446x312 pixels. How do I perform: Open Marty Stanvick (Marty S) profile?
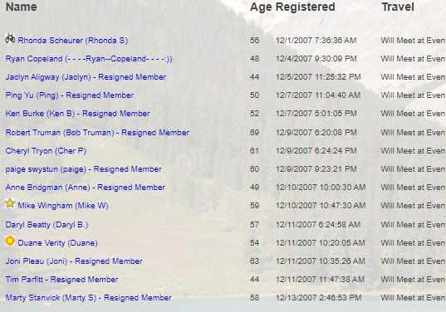pyautogui.click(x=89, y=298)
